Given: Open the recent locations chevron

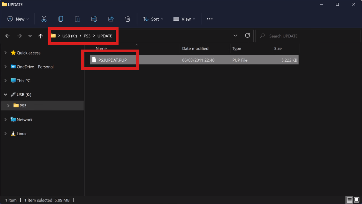Looking at the screenshot, I should point(30,36).
